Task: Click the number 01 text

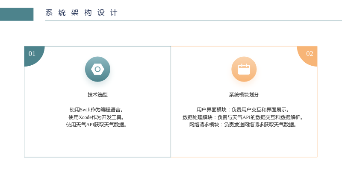Action: (32, 54)
